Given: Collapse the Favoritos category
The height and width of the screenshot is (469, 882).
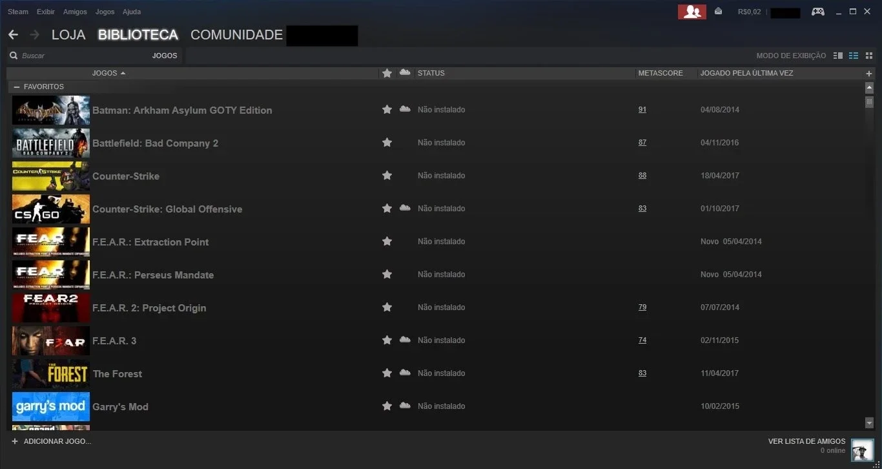Looking at the screenshot, I should (17, 87).
